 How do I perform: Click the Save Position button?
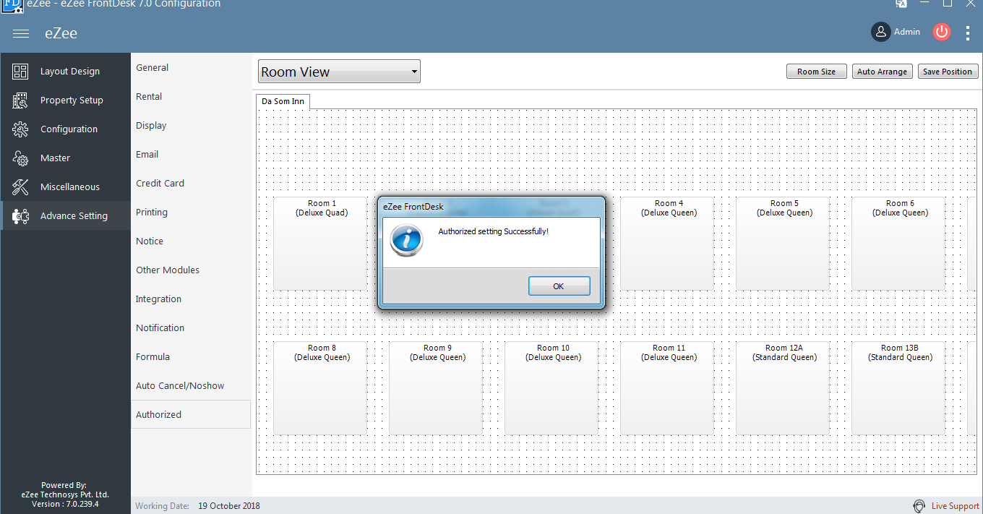coord(948,72)
